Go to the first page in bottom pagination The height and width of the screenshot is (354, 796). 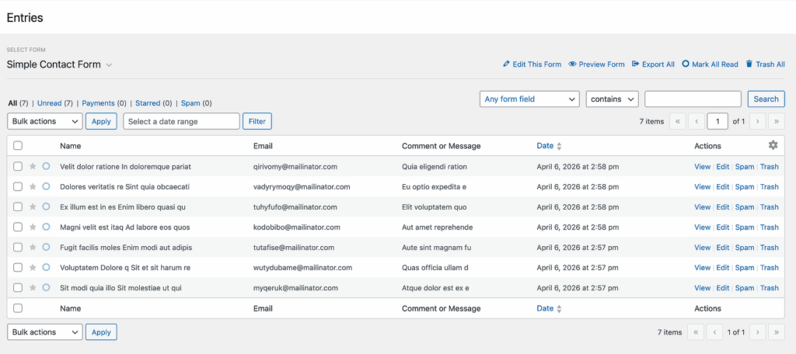[x=696, y=332]
